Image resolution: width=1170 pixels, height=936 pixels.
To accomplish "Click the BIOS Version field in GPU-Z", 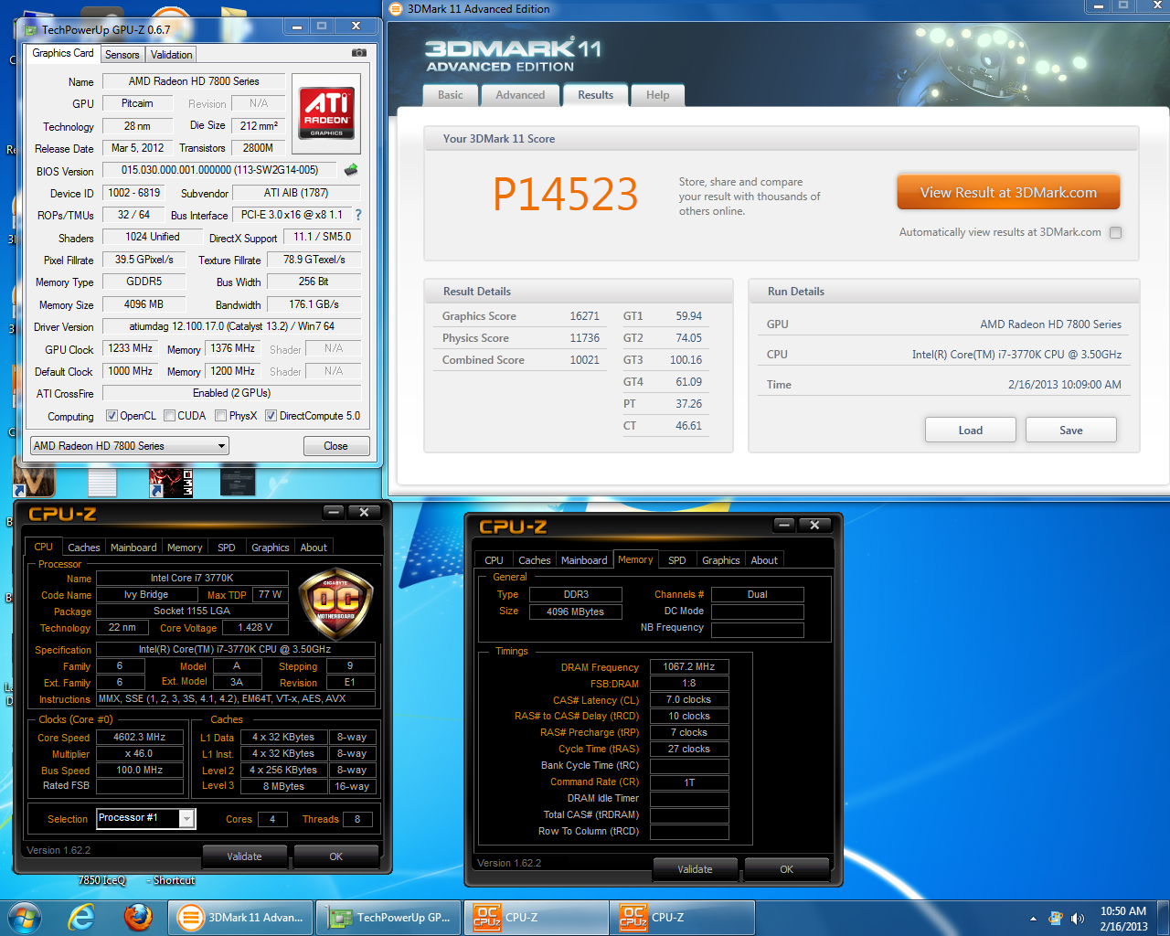I will (219, 170).
